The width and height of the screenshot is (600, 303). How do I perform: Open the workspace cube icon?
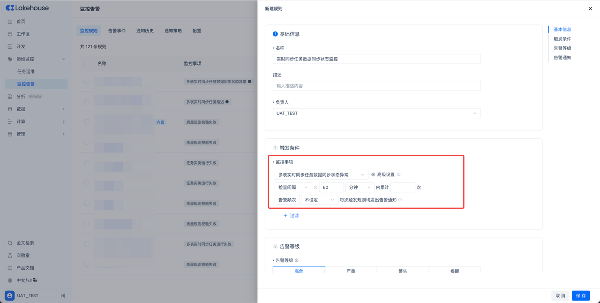click(10, 34)
